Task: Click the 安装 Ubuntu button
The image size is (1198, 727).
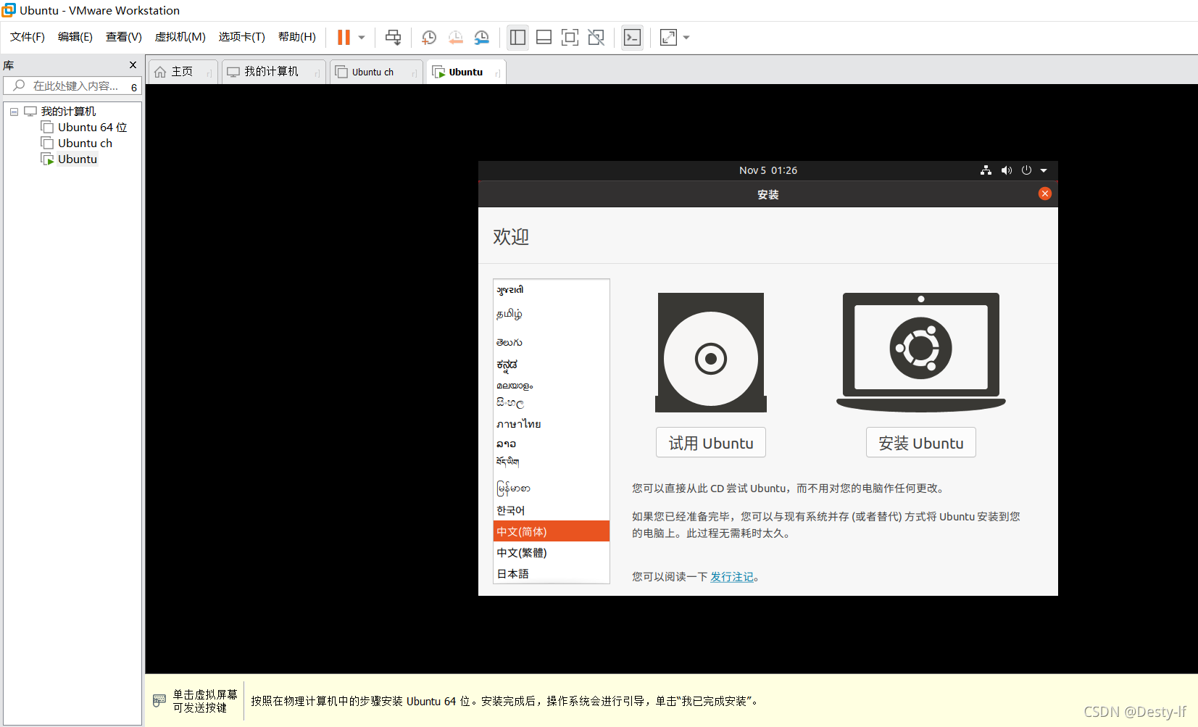Action: [x=921, y=443]
